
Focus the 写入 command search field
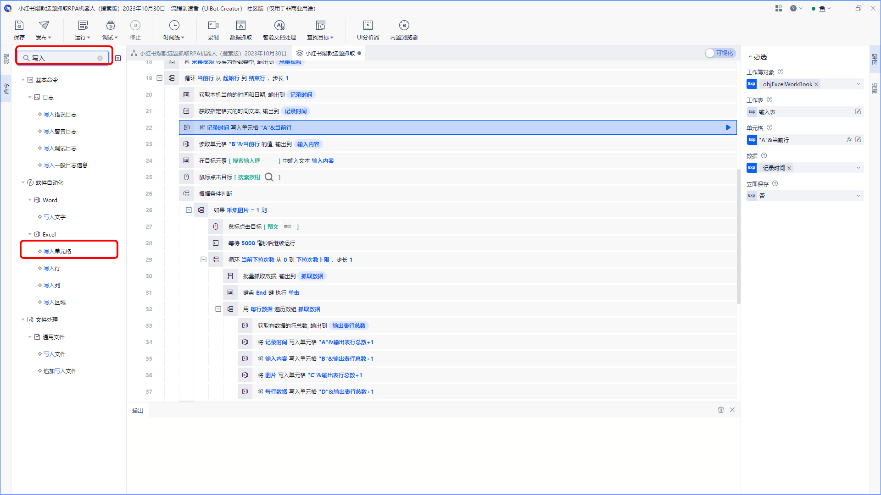pyautogui.click(x=63, y=58)
